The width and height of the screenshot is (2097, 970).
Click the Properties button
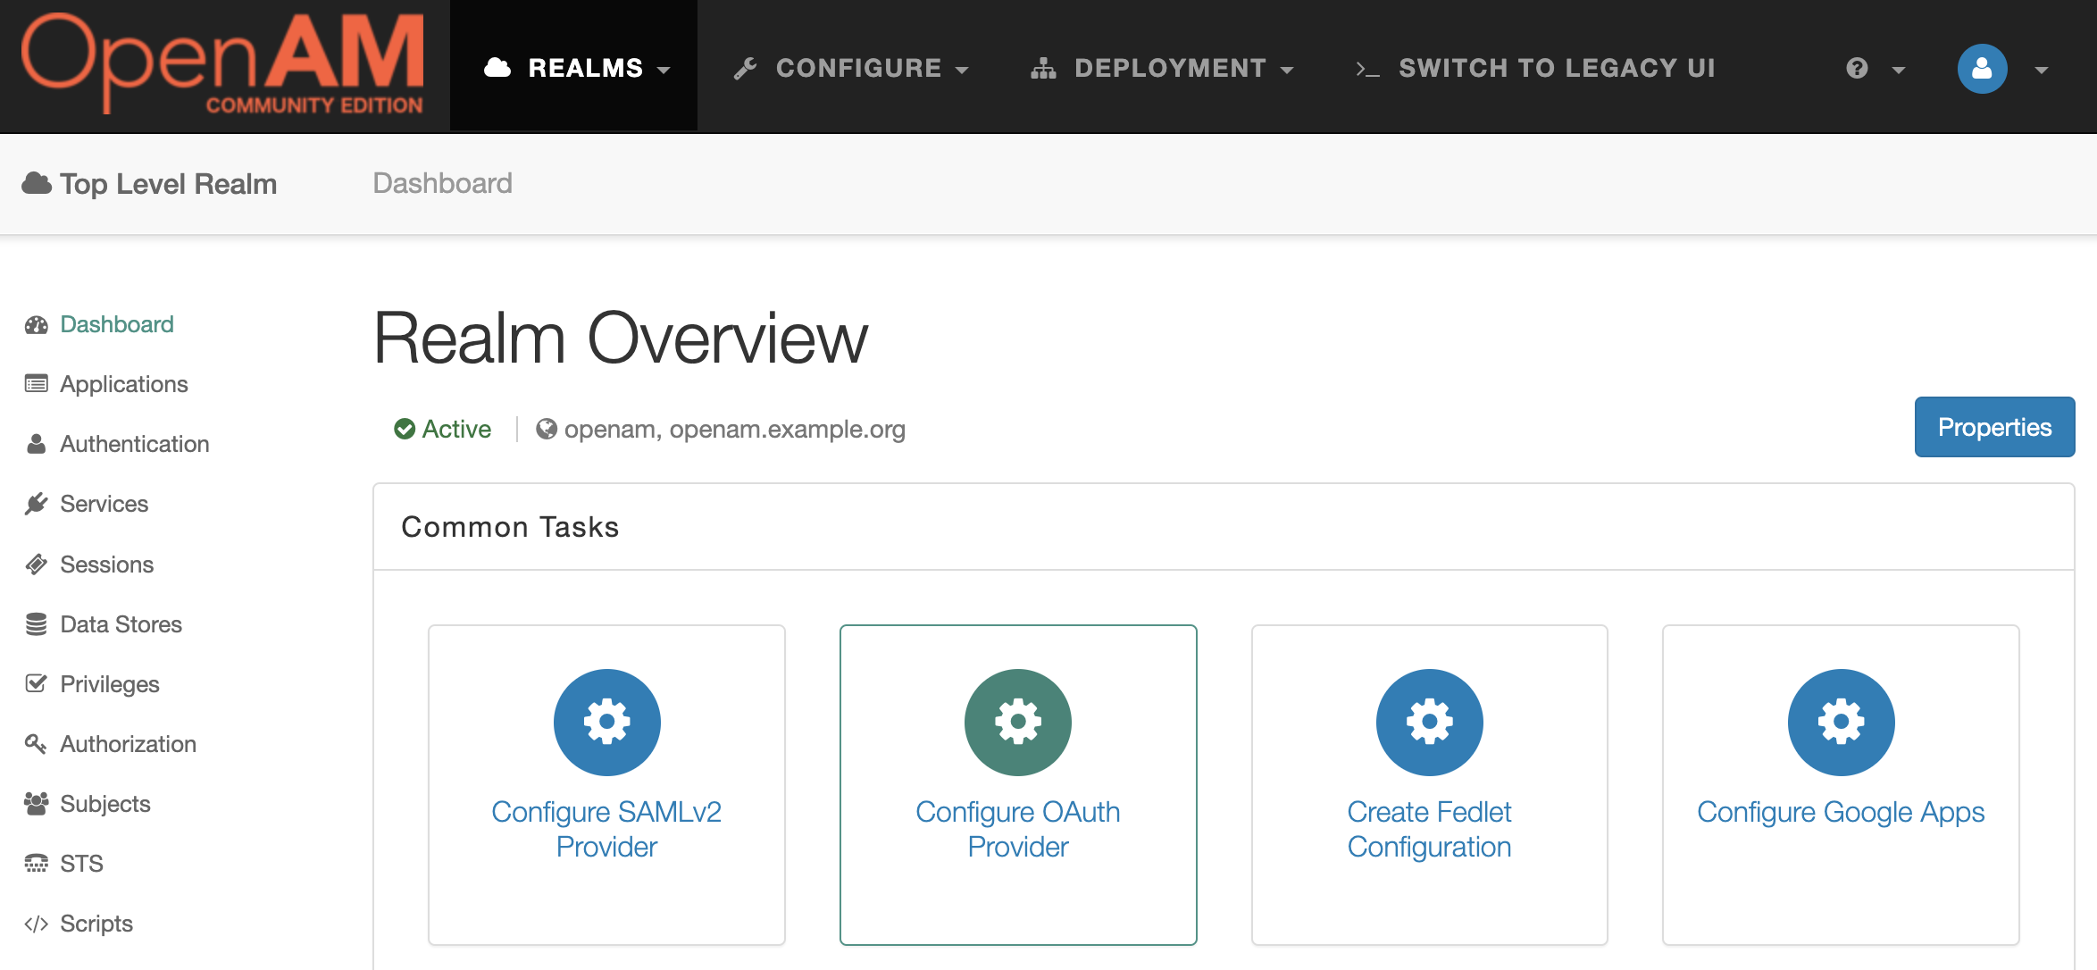coord(1993,427)
